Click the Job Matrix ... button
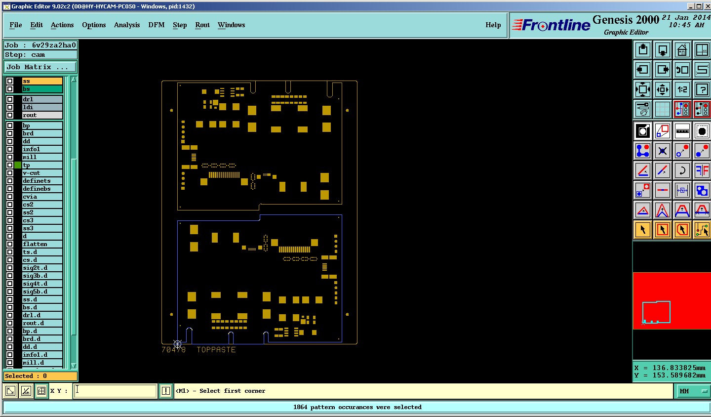Screen dimensions: 711x417 40,67
